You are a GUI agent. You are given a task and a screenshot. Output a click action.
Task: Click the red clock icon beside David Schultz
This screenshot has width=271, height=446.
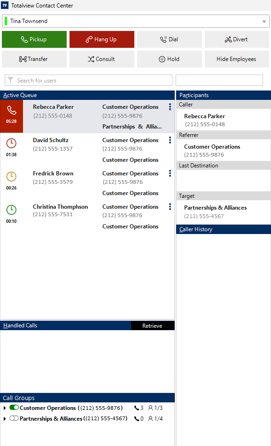(x=11, y=143)
